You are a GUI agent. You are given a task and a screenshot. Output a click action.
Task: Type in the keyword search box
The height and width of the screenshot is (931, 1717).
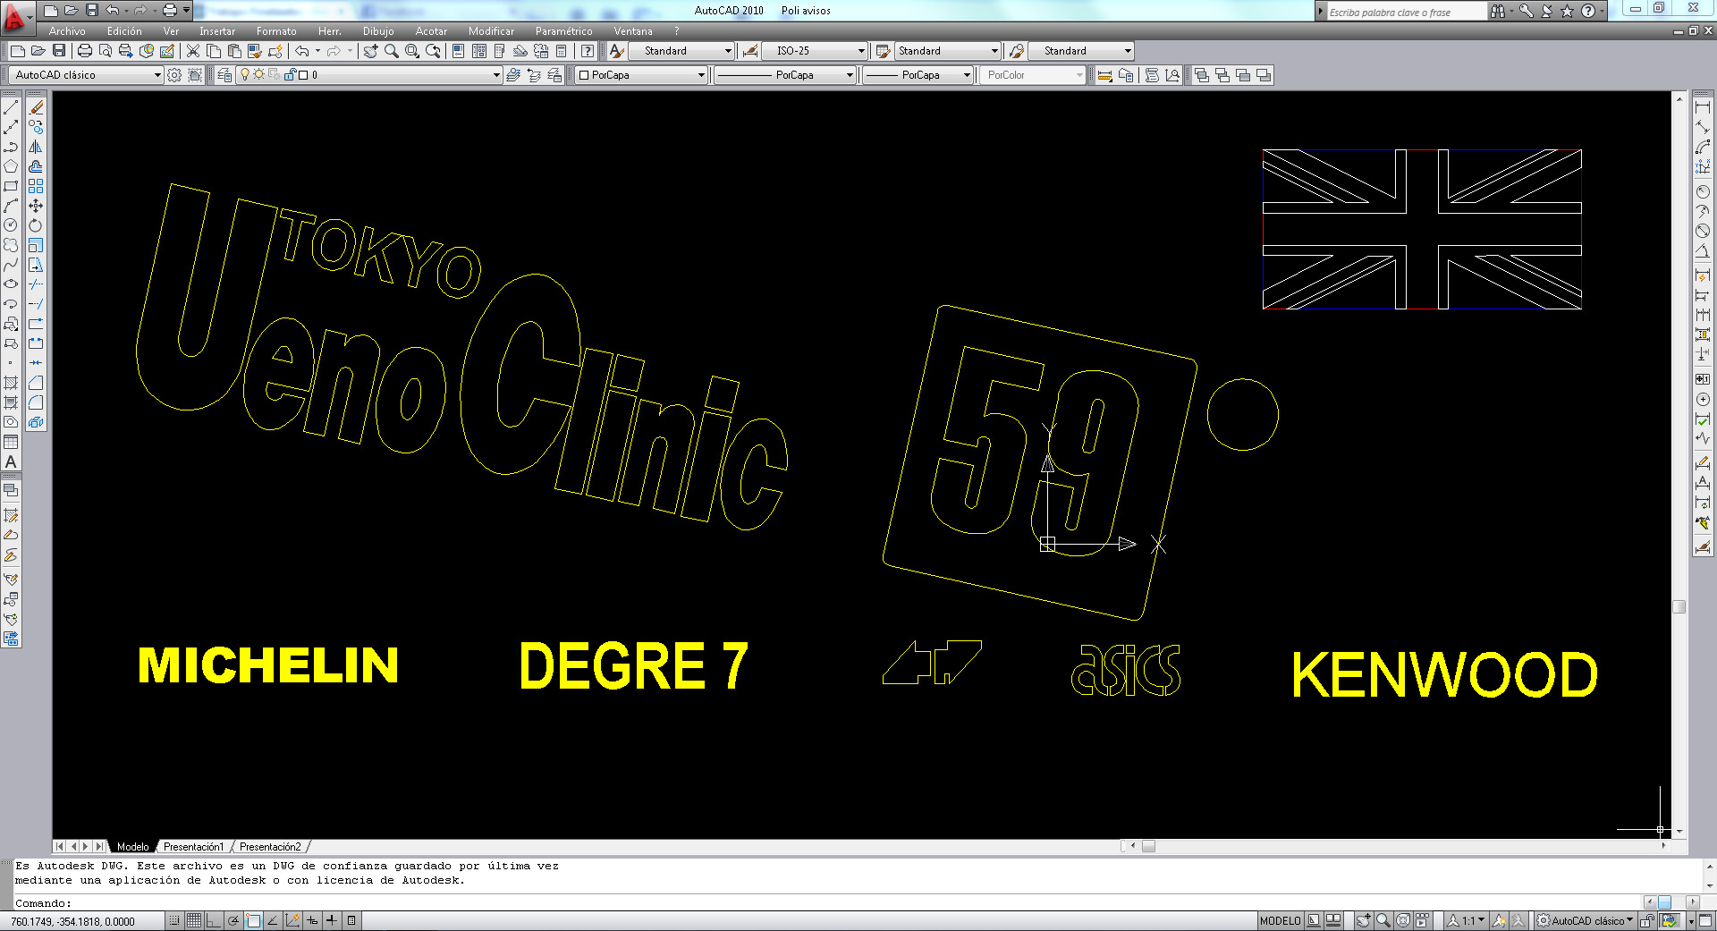coord(1406,12)
